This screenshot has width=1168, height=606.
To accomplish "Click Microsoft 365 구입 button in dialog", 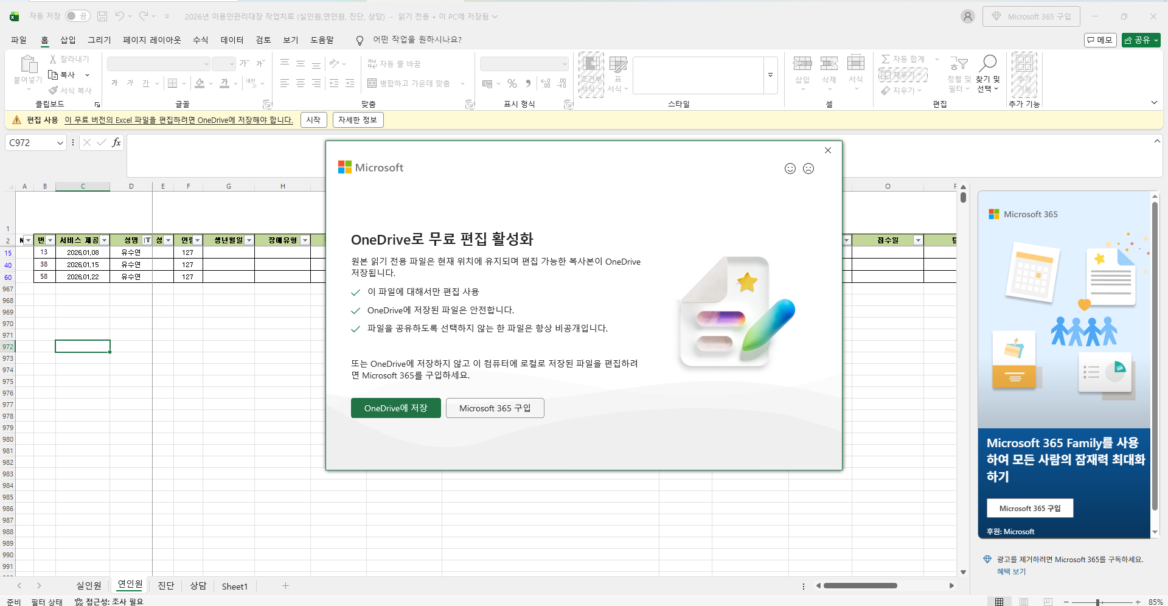I will pyautogui.click(x=495, y=408).
